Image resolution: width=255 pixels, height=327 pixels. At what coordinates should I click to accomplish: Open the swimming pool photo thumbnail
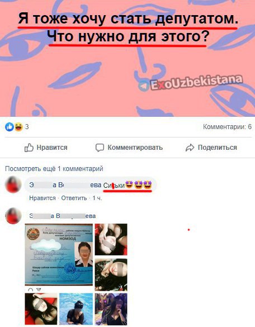point(76,309)
